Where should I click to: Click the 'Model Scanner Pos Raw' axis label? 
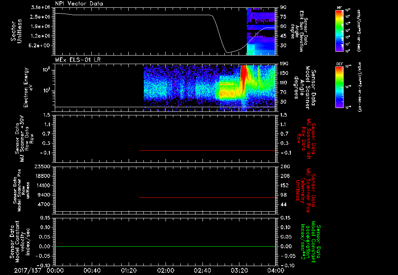tap(21, 190)
